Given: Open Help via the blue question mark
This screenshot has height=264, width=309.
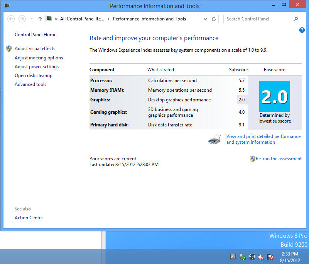Looking at the screenshot, I should coord(302,30).
